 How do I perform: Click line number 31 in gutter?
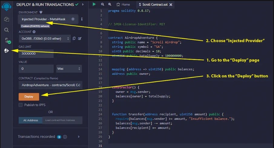[x=100, y=146]
